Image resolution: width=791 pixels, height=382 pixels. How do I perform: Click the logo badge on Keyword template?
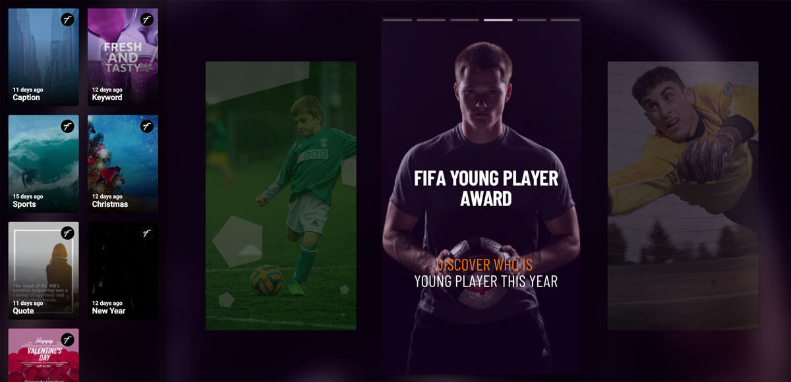click(147, 20)
